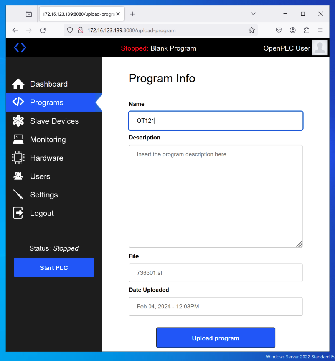Click the browser forward arrow
This screenshot has width=335, height=361.
coord(29,30)
